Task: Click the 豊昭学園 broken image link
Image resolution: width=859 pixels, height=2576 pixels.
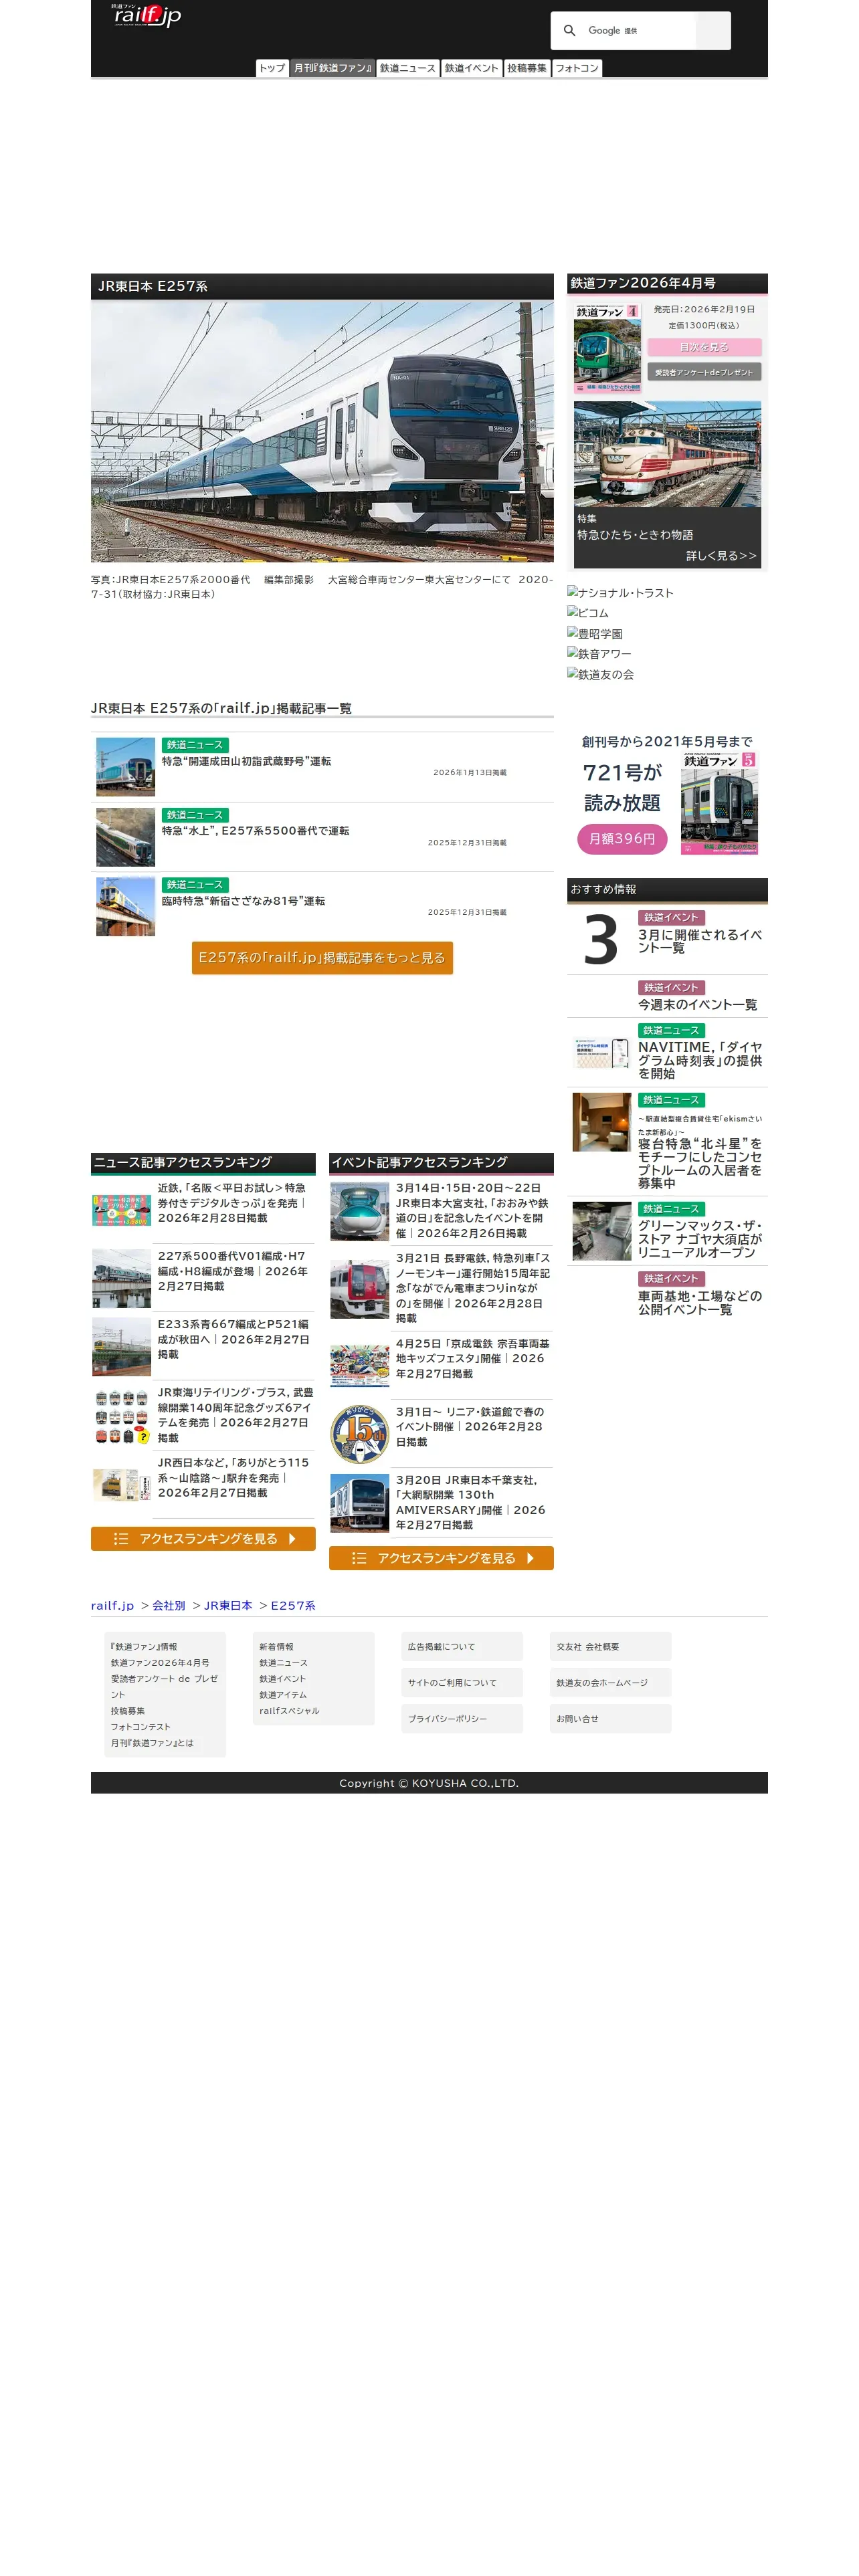Action: [x=595, y=634]
